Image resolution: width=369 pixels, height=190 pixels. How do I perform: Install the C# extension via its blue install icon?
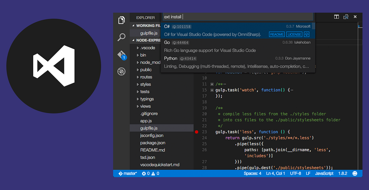pyautogui.click(x=306, y=34)
